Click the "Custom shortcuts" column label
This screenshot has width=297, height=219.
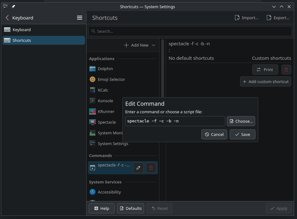272,58
